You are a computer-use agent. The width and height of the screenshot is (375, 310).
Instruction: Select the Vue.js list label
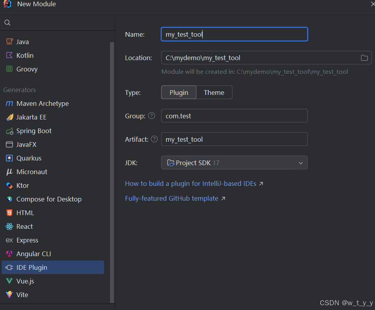pos(25,281)
